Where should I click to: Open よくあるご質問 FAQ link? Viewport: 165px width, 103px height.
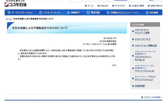click(138, 6)
